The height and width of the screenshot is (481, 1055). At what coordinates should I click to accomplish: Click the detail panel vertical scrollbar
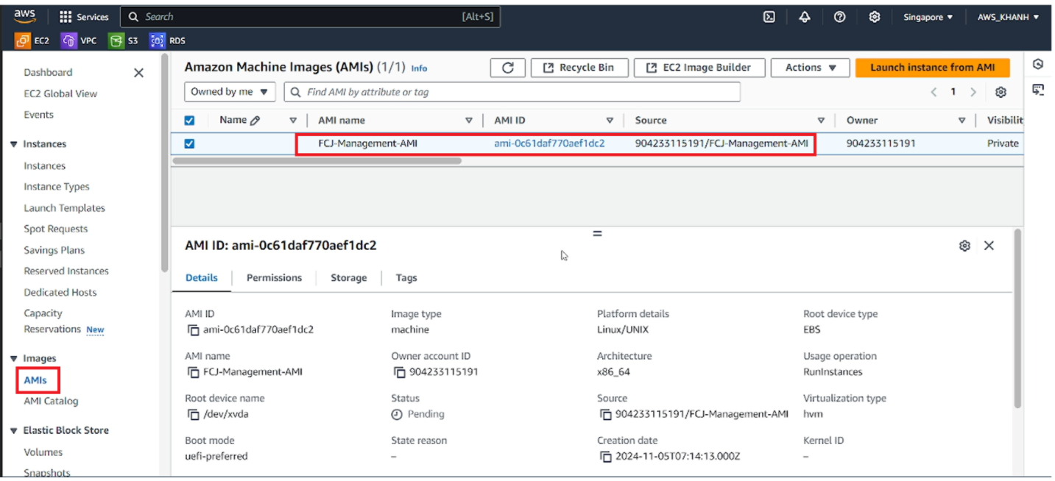[x=1017, y=318]
